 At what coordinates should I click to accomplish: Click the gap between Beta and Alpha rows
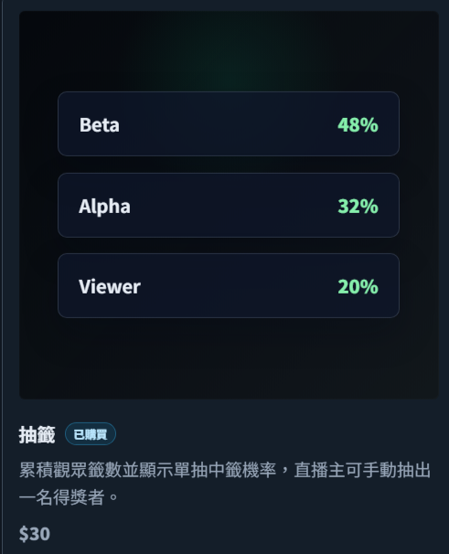click(x=229, y=165)
